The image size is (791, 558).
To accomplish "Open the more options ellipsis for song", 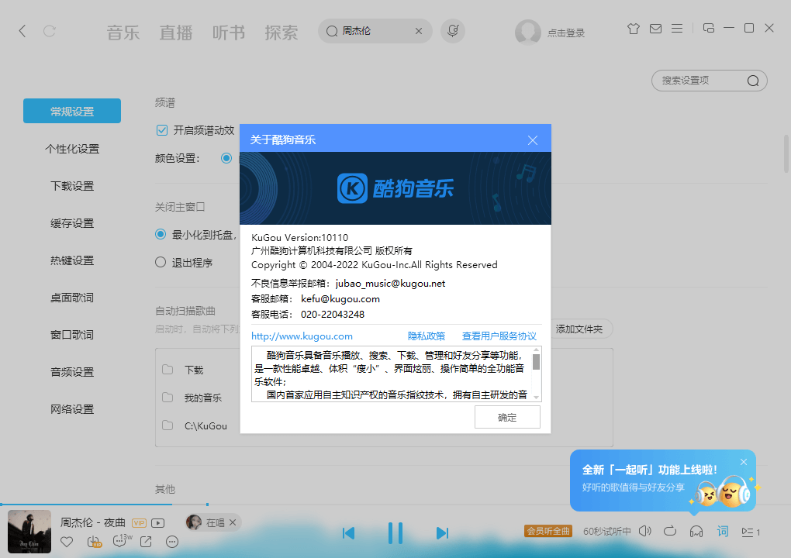I will pos(172,542).
